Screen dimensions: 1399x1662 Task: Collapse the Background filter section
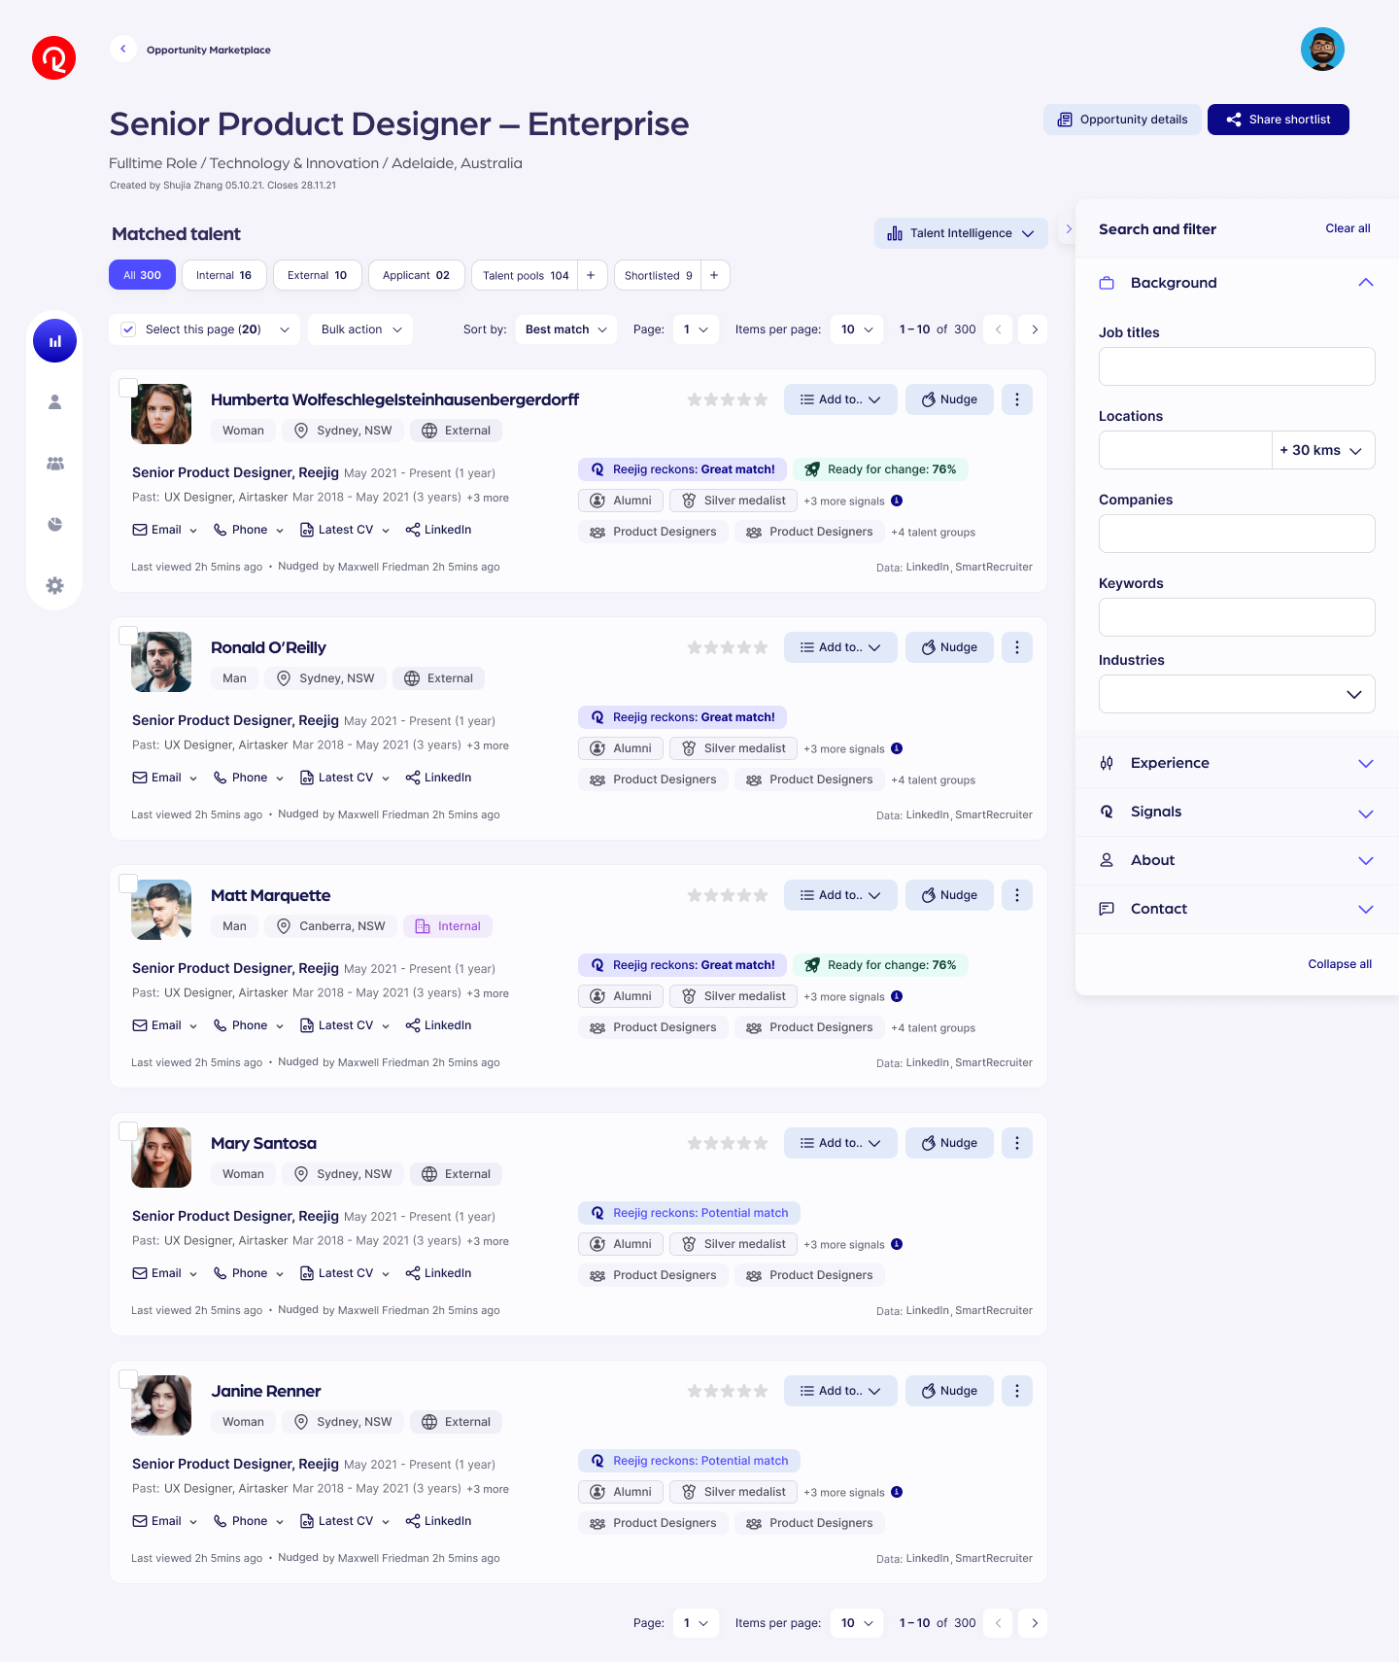click(1237, 283)
